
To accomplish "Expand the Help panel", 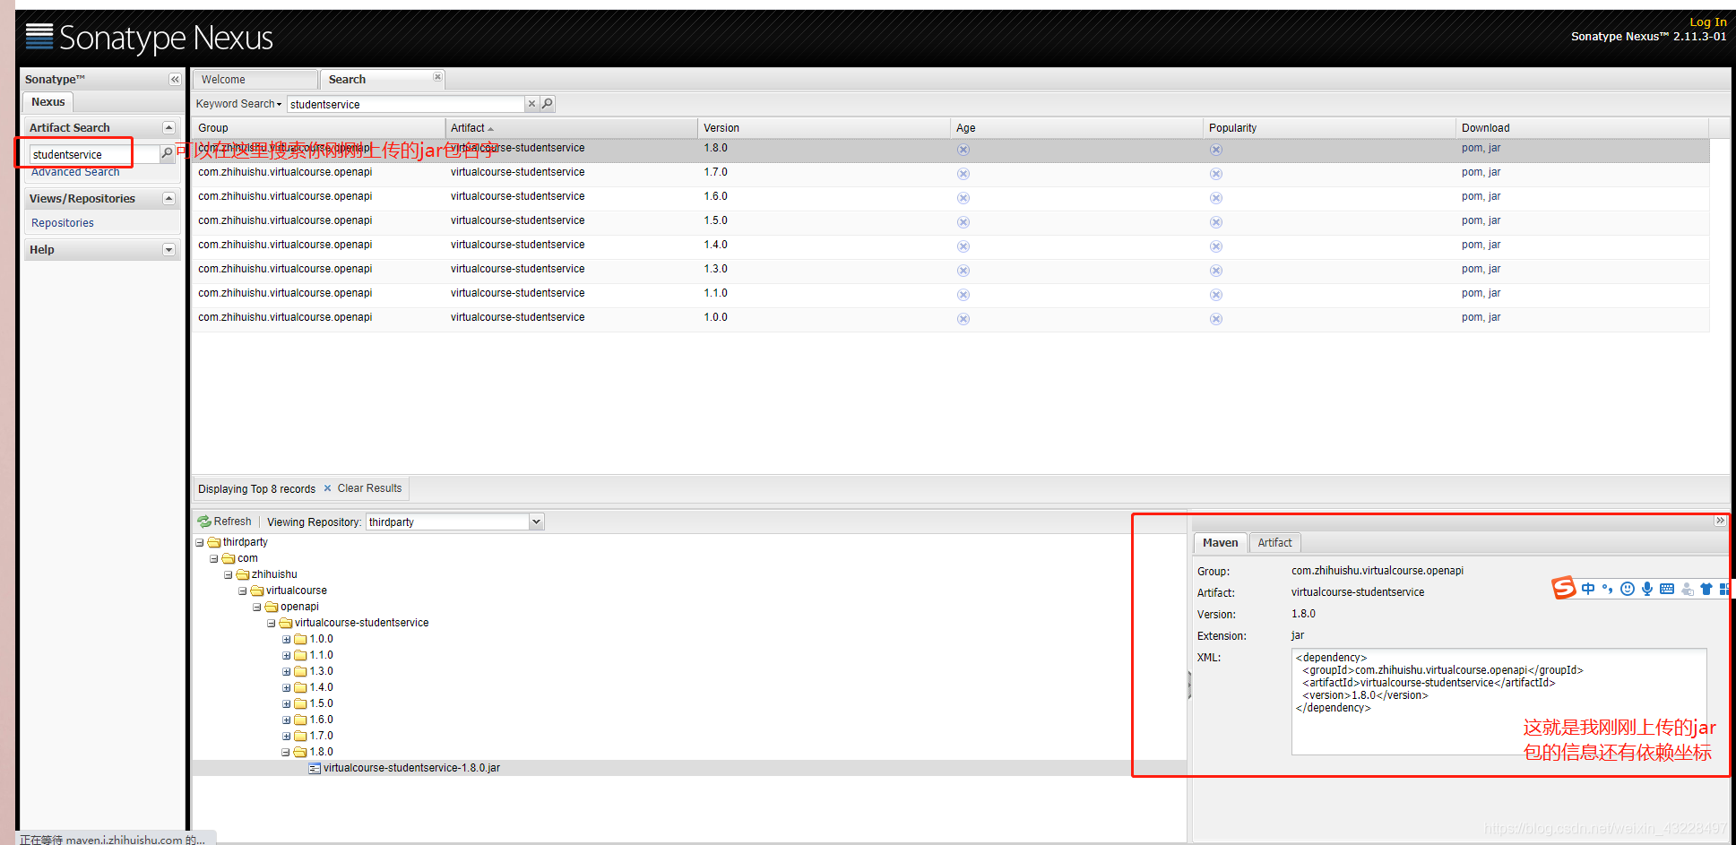I will click(x=168, y=250).
